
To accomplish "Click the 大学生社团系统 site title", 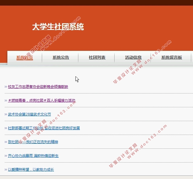I will pyautogui.click(x=58, y=27).
